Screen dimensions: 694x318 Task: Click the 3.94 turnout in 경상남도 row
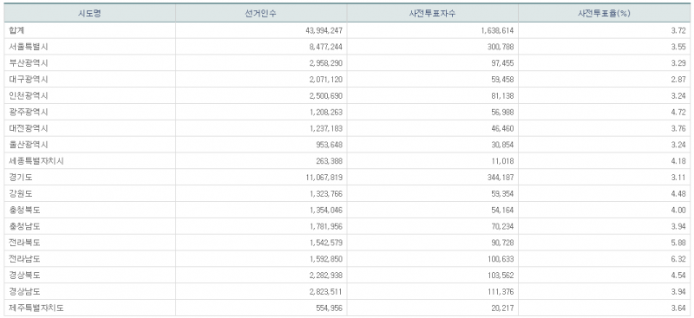click(x=679, y=292)
